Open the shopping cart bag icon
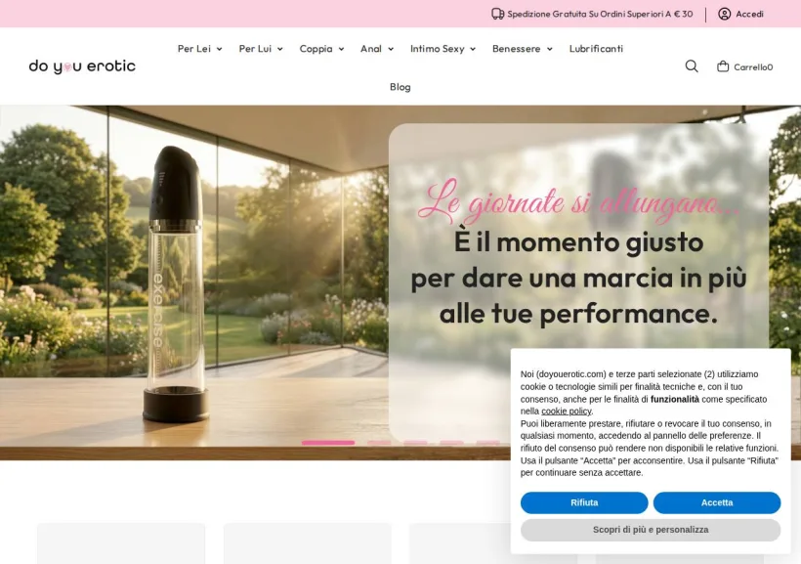The image size is (801, 564). tap(722, 65)
